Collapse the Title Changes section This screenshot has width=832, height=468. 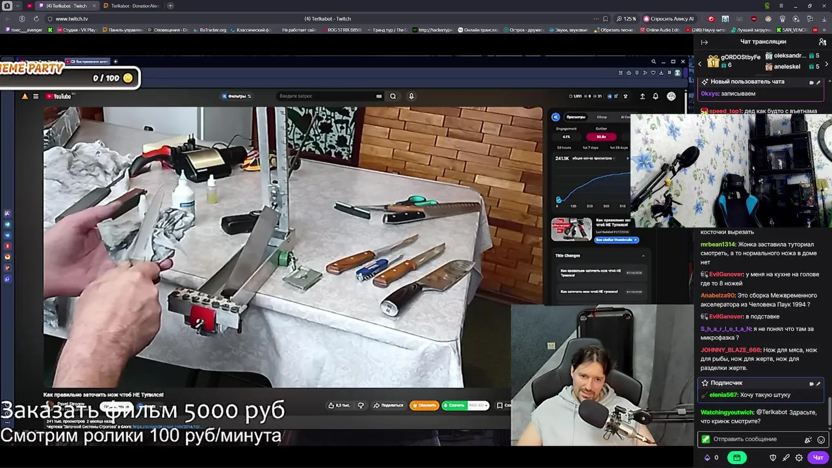643,255
